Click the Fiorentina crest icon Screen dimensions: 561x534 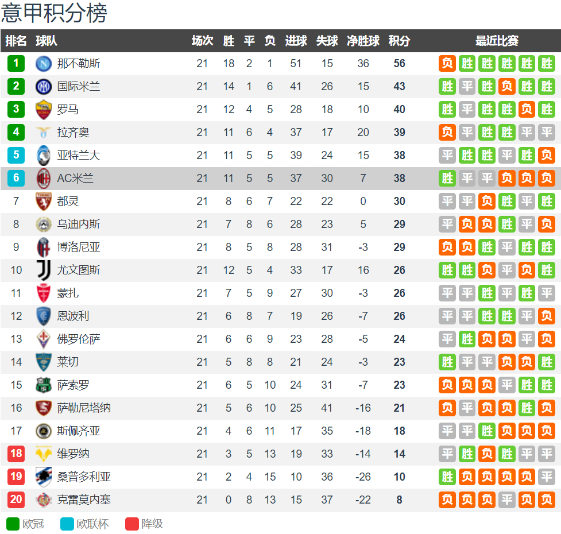tap(43, 339)
